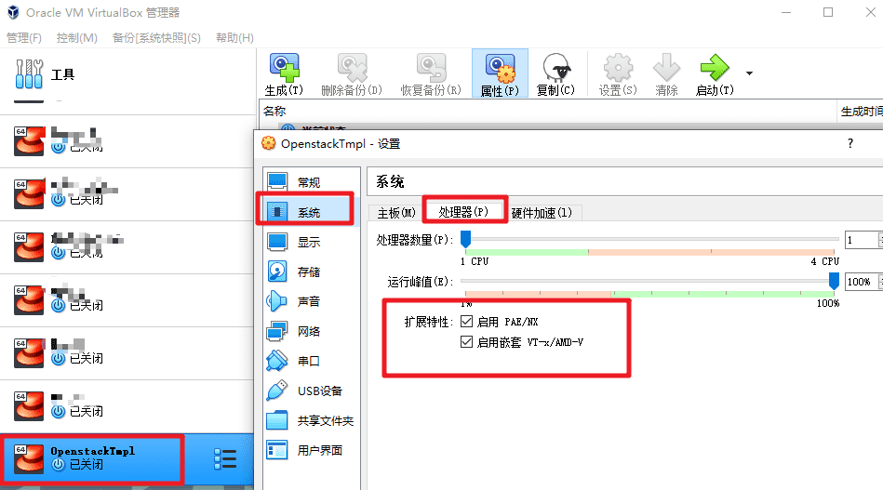This screenshot has width=883, height=490.
Task: Click the 复制(C) clone sheep icon
Action: tap(556, 68)
